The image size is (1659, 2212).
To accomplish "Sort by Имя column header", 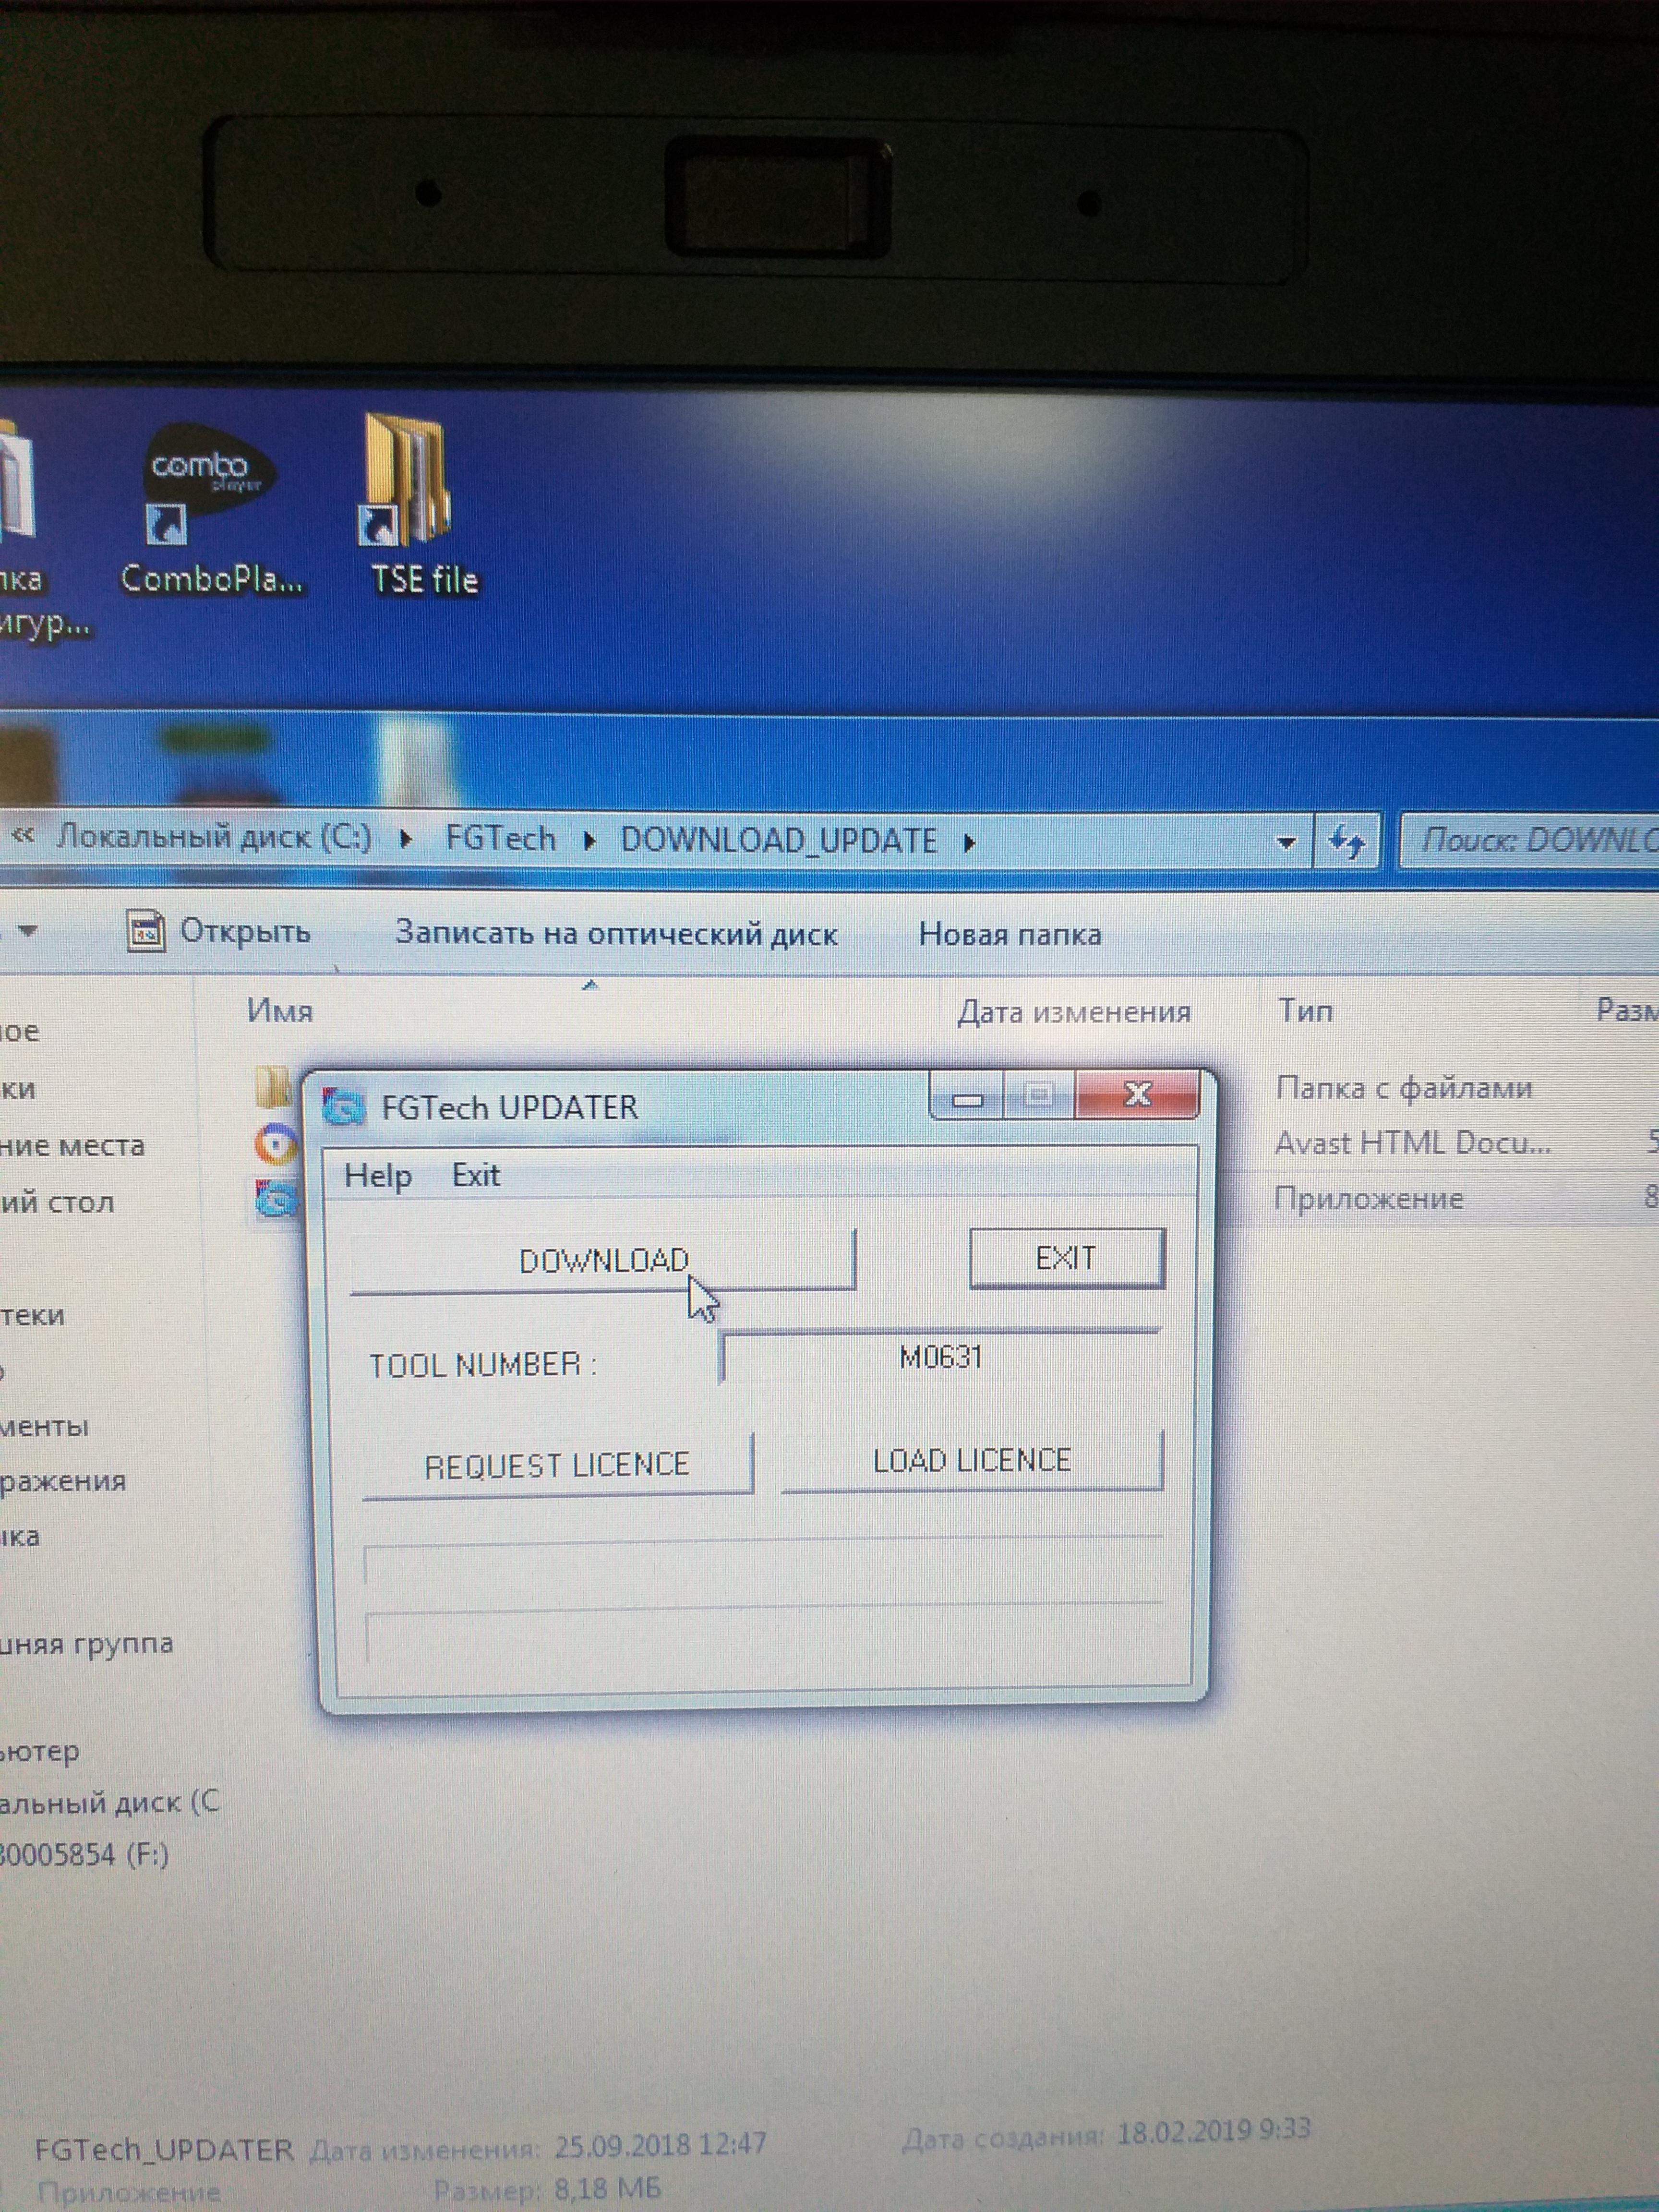I will [280, 1011].
